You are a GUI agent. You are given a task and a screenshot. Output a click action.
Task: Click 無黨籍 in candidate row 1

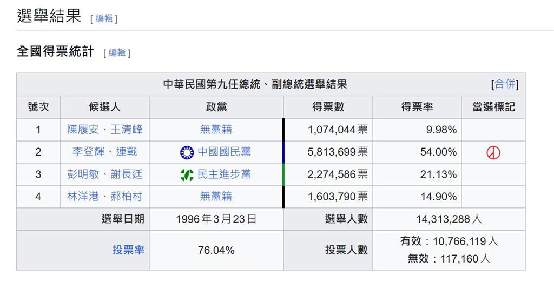click(x=216, y=130)
